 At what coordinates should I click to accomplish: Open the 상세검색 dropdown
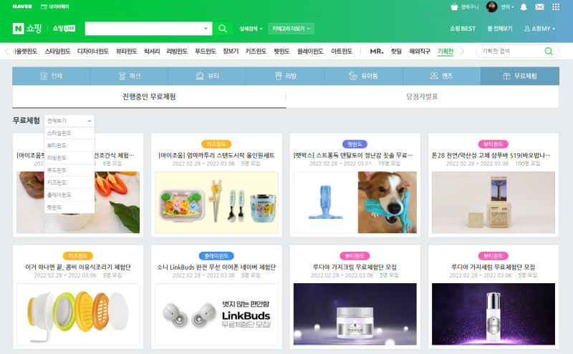[251, 29]
